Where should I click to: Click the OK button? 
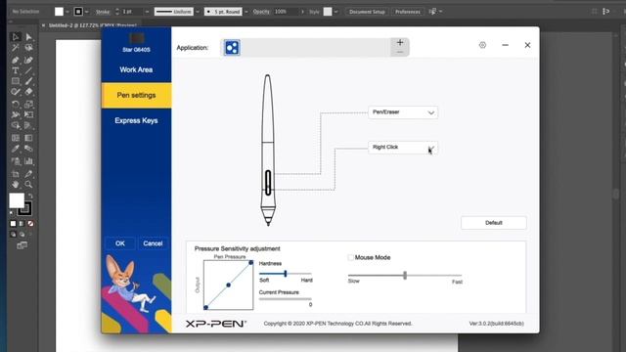(x=120, y=243)
